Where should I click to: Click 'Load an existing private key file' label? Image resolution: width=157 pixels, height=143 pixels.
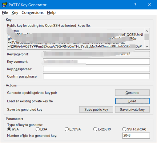[x=30, y=101]
